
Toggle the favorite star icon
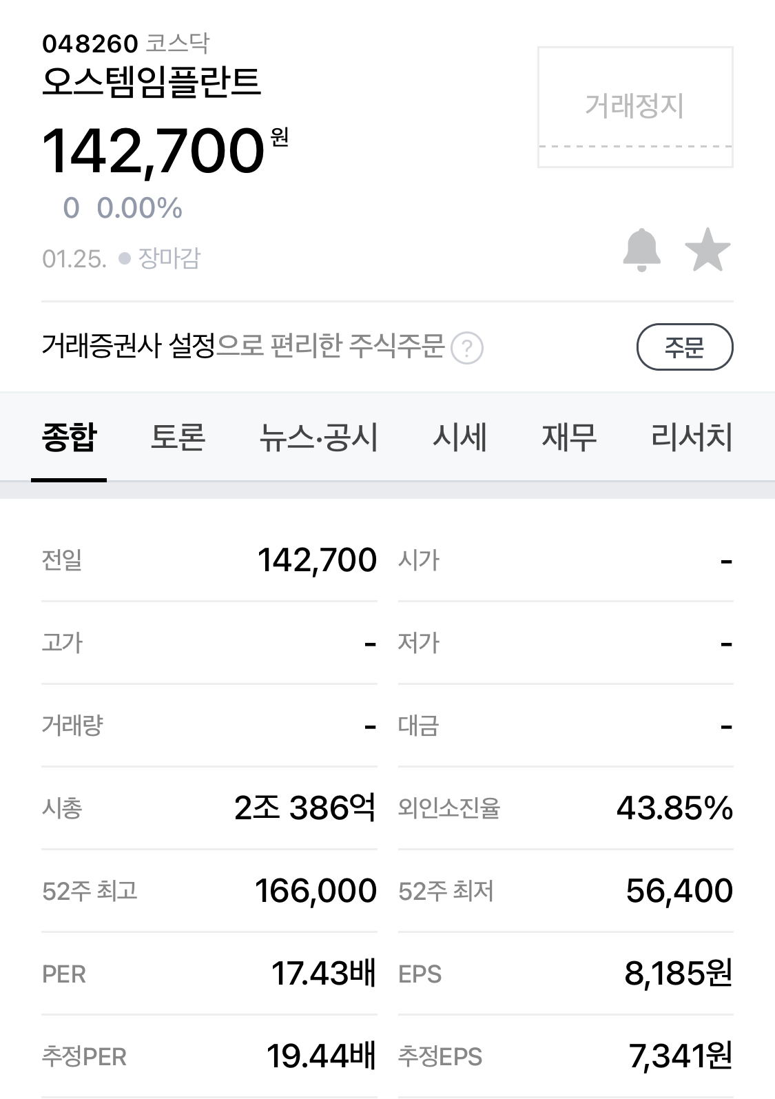pyautogui.click(x=707, y=250)
